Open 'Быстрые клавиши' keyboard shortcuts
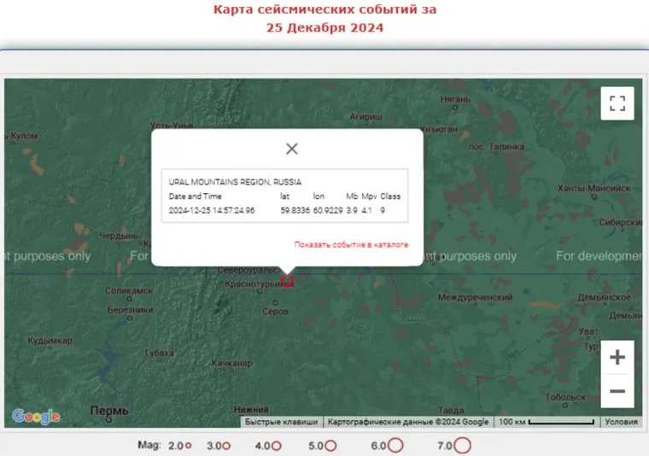Image resolution: width=649 pixels, height=456 pixels. (x=281, y=422)
